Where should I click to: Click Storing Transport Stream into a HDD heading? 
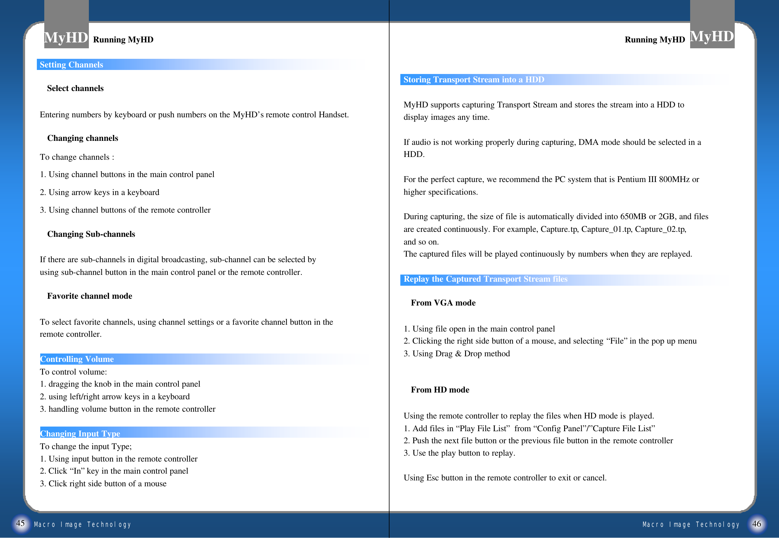tap(473, 80)
